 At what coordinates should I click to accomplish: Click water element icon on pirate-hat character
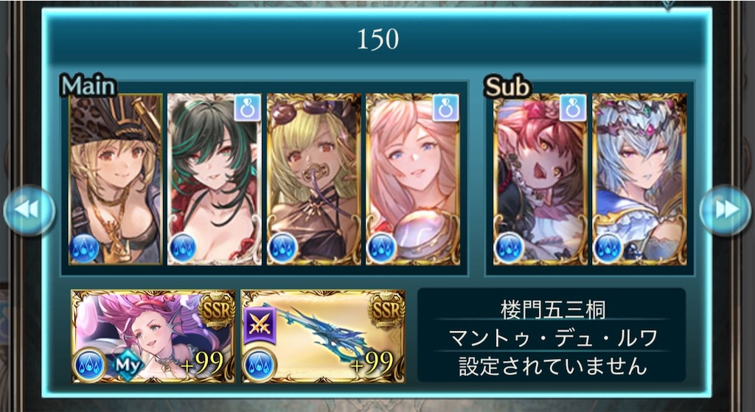[x=85, y=248]
